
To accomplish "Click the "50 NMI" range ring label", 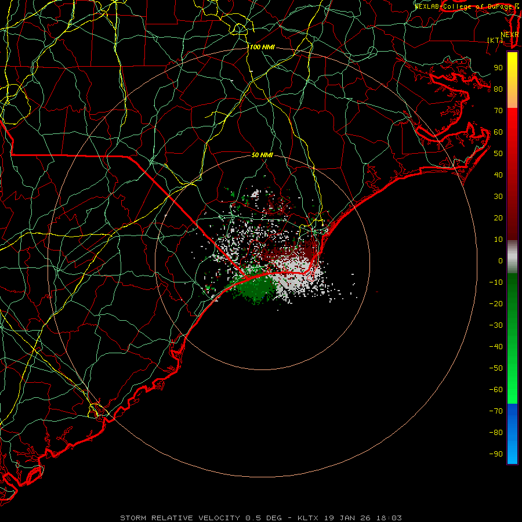I will coord(262,155).
